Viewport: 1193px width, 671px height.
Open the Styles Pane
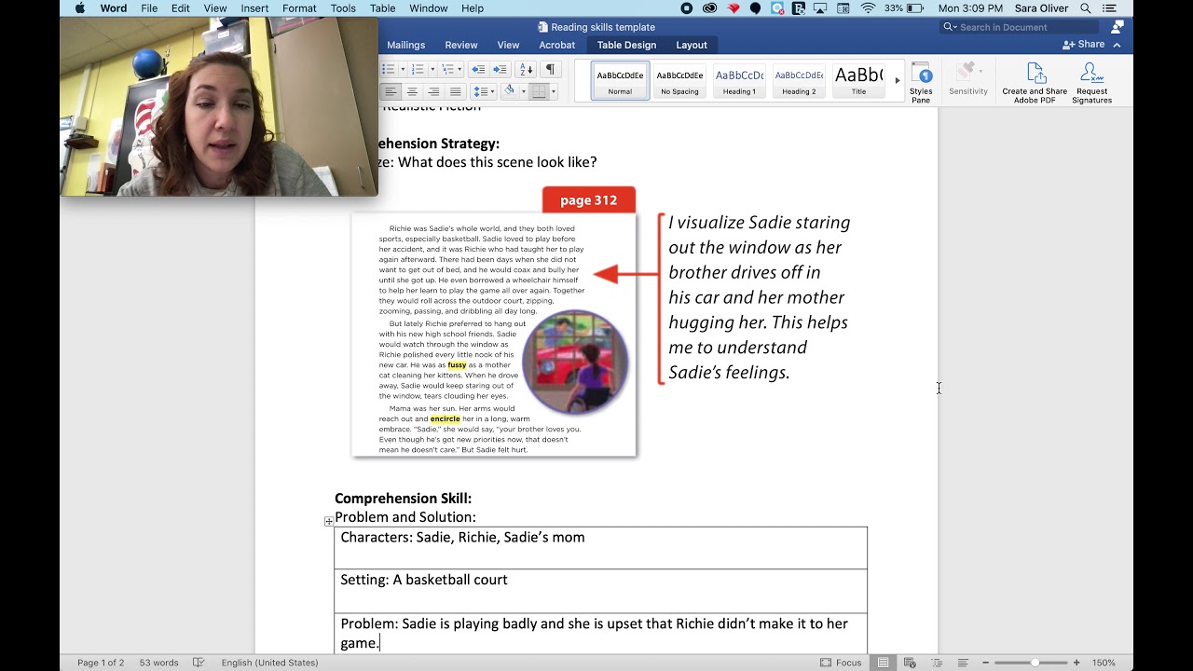tap(921, 83)
